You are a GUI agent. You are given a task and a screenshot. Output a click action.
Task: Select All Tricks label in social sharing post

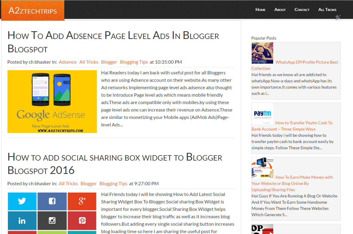(68, 184)
